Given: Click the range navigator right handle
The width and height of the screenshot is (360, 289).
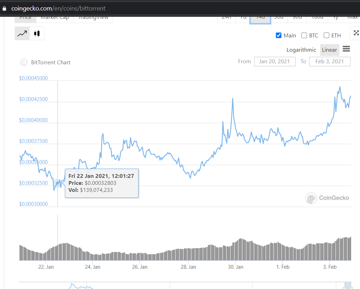Looking at the screenshot, I should 351,288.
